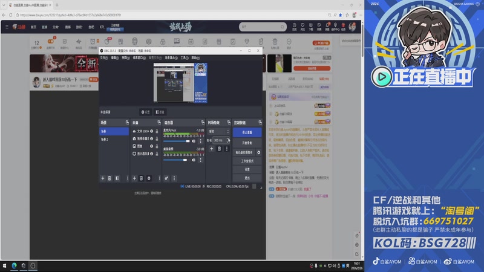Viewport: 484px width, 272px height.
Task: Pop out the Controls dock
Action: 260,123
